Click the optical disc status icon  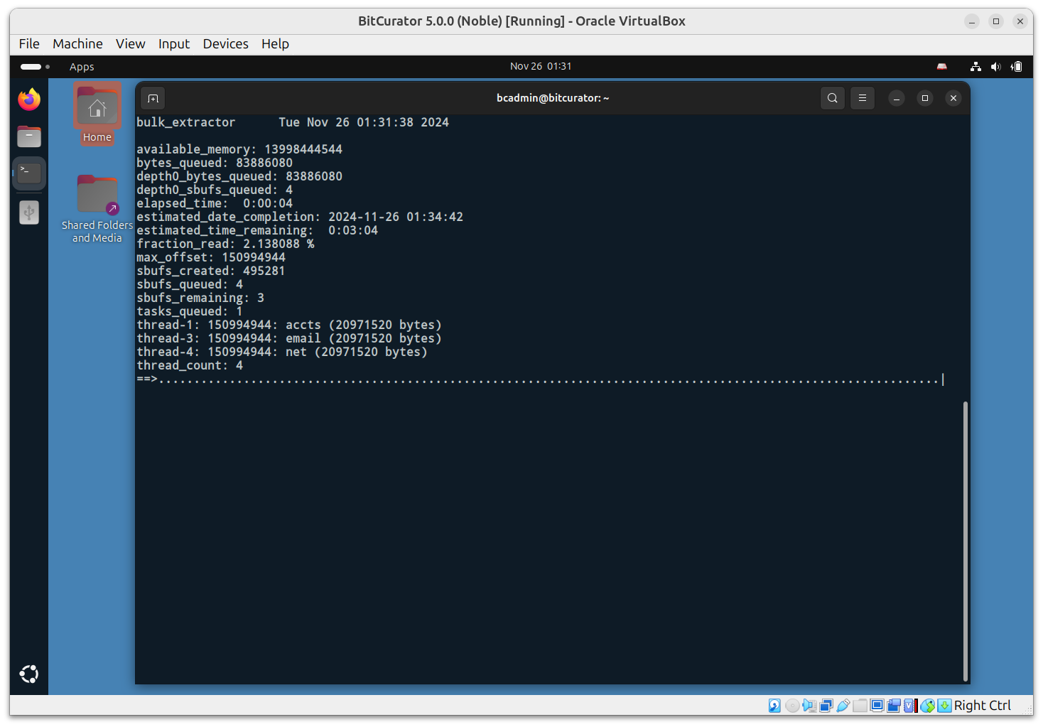coord(792,706)
